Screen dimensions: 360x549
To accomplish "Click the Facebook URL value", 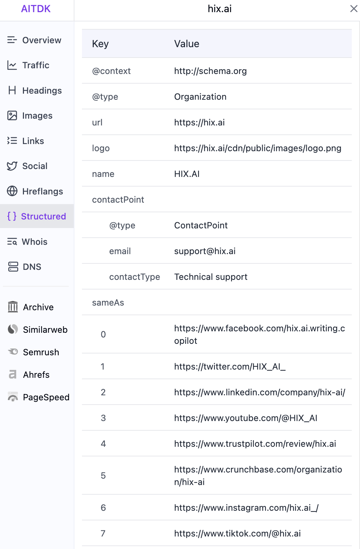I will click(260, 334).
